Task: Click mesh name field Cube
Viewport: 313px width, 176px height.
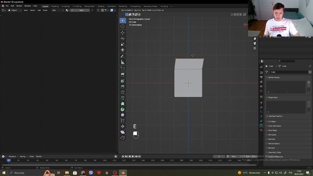Action: point(289,72)
